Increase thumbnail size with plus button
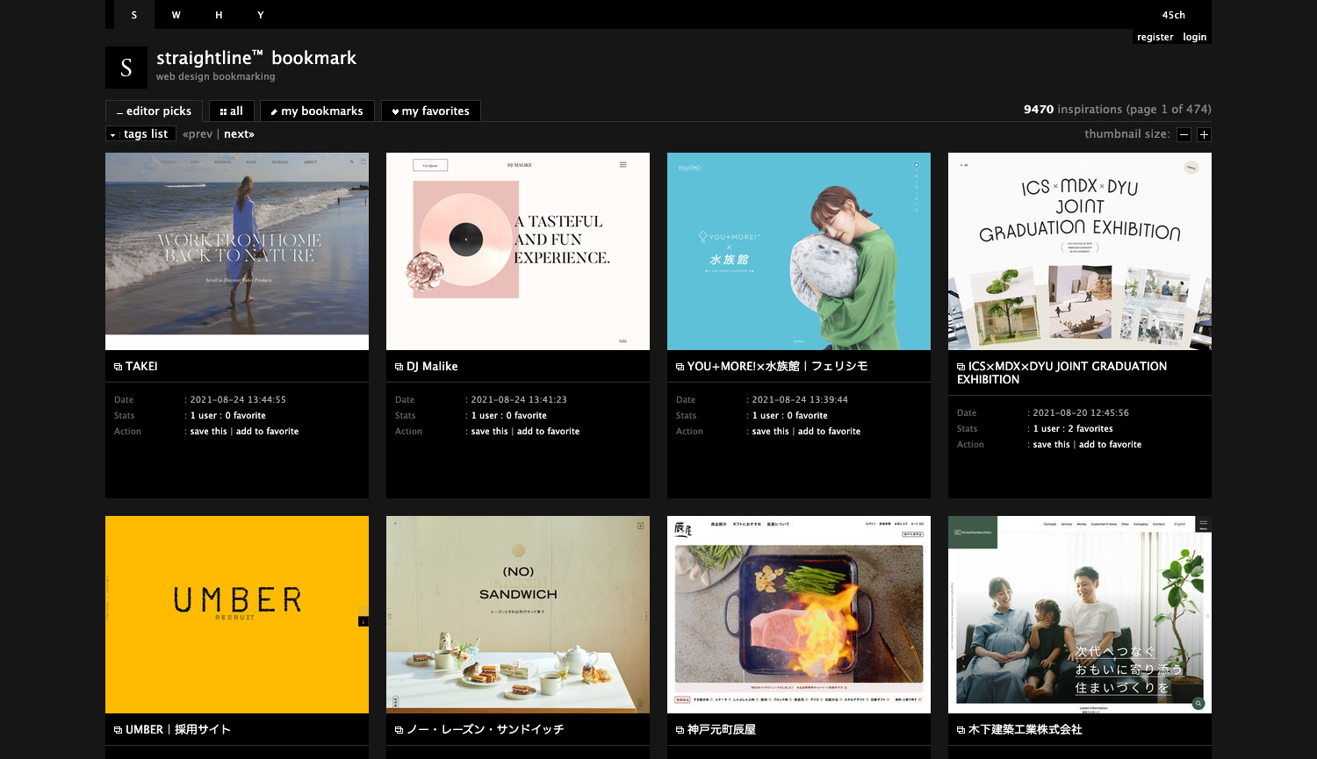The width and height of the screenshot is (1317, 759). (1204, 135)
